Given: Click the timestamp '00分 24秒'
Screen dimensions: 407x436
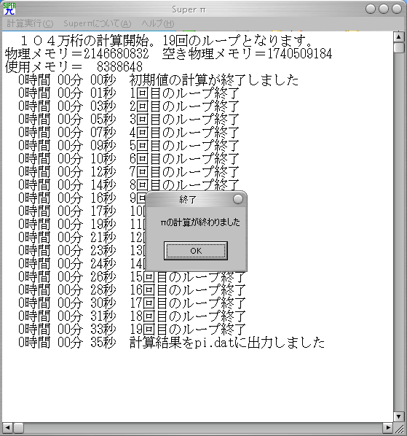Looking at the screenshot, I should tap(87, 264).
